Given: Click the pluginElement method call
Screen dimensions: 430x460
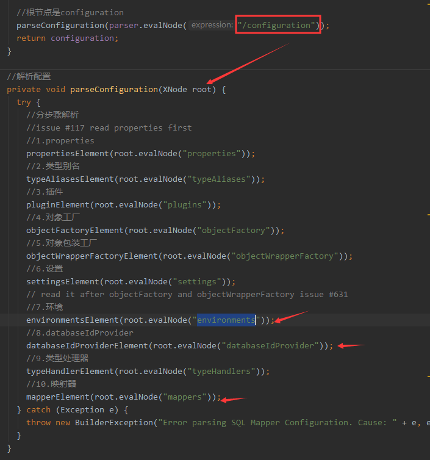Looking at the screenshot, I should pyautogui.click(x=58, y=205).
